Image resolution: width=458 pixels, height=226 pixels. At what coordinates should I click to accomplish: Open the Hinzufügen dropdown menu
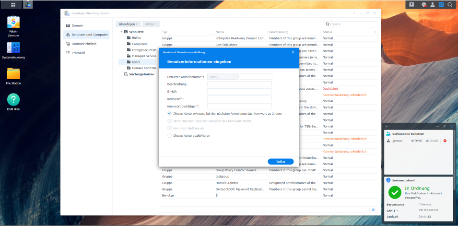point(128,24)
